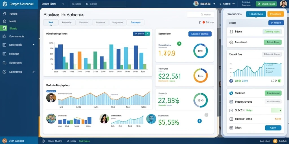Viewport: 289px width, 144px height.
Task: Click the avatar of the man in a suit
Action: [51, 98]
